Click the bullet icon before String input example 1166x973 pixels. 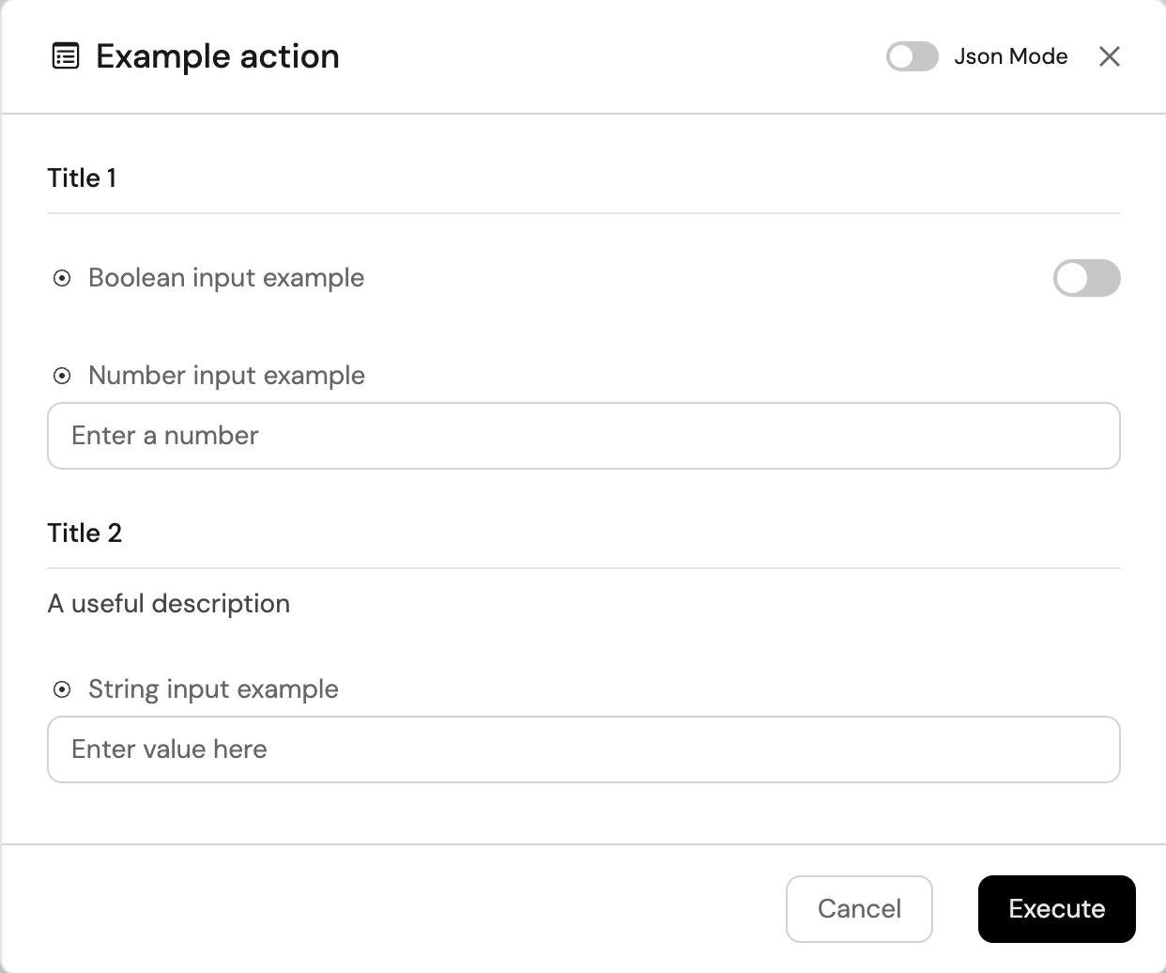pyautogui.click(x=62, y=689)
